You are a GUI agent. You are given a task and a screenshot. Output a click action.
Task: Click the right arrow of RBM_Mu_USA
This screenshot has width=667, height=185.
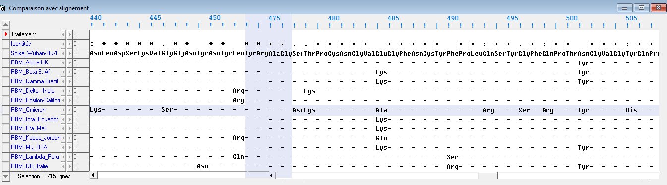click(69, 147)
